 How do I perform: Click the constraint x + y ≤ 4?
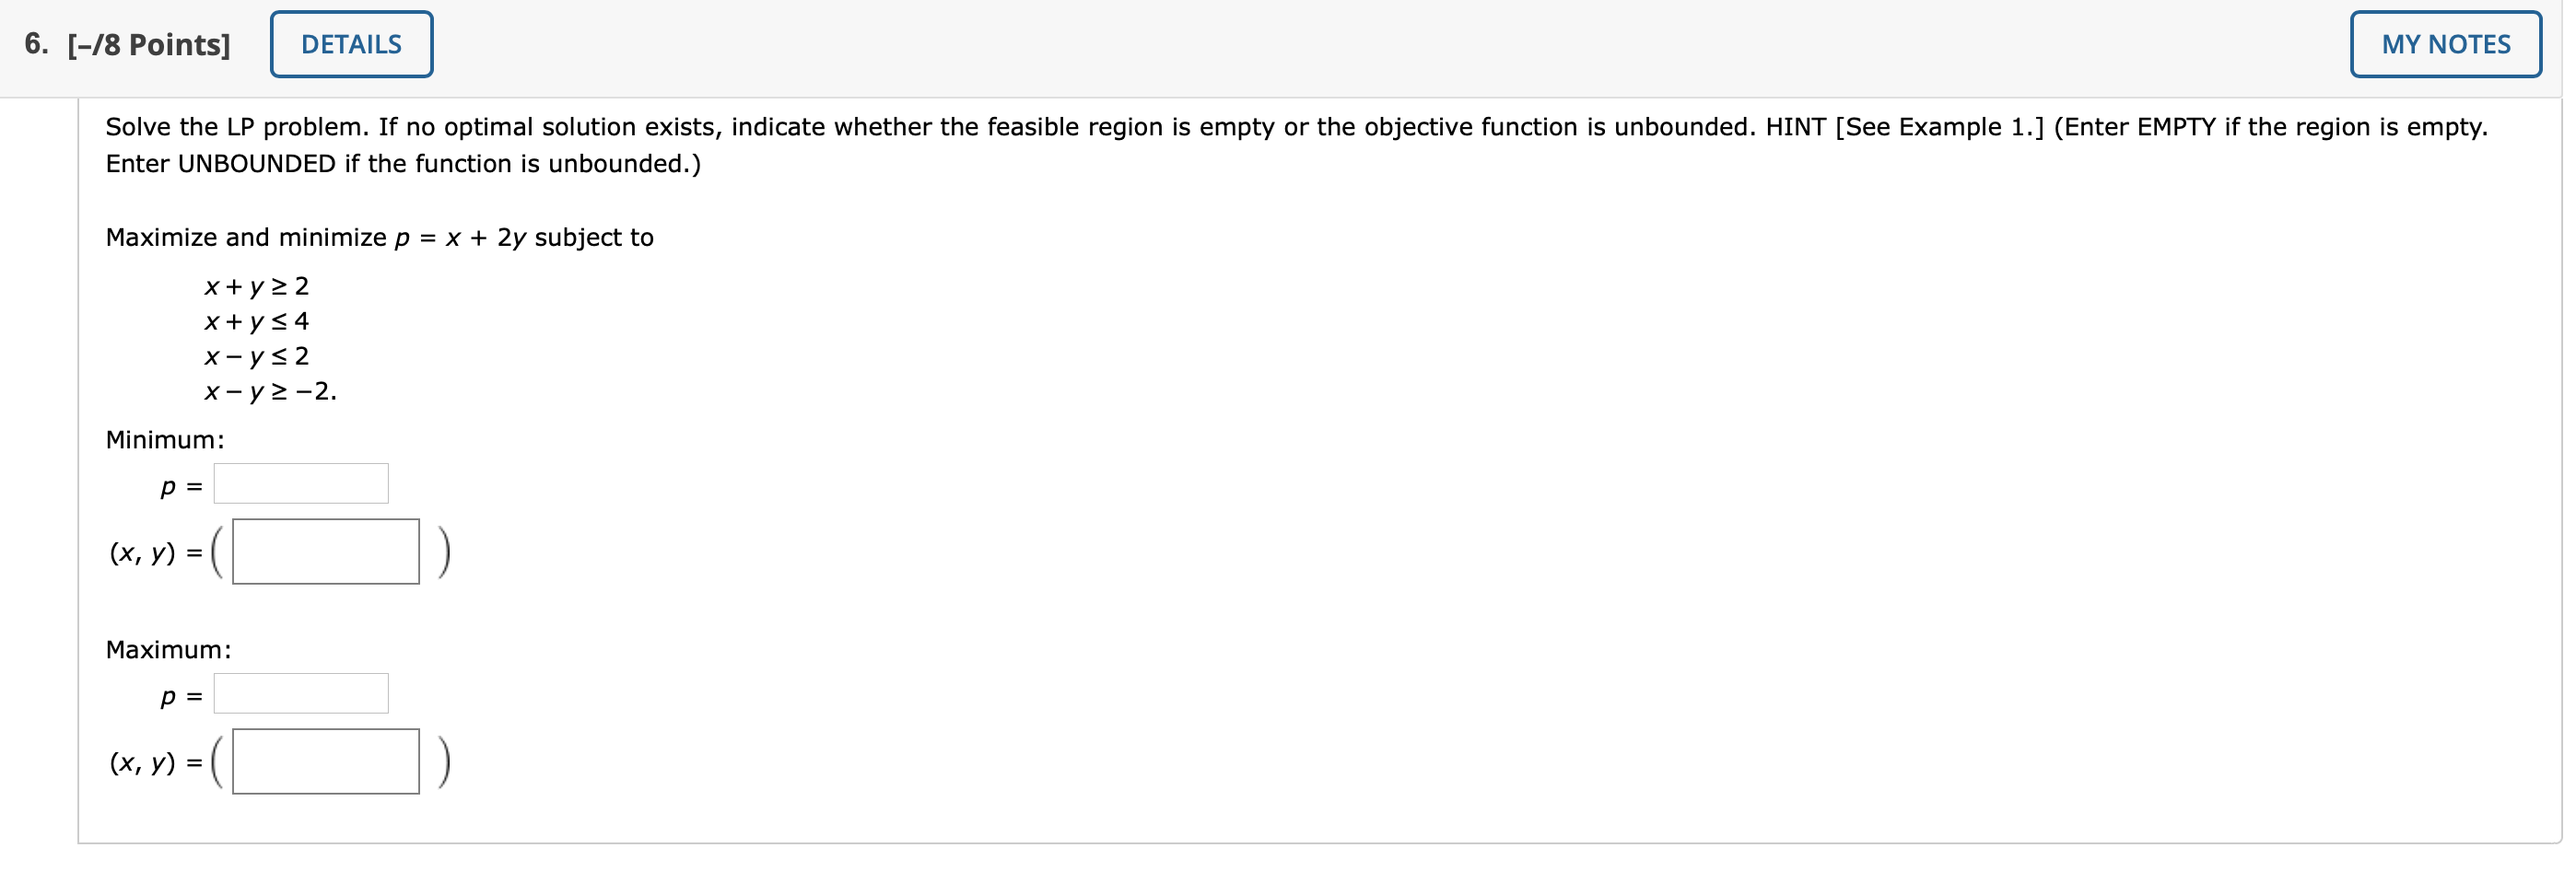pyautogui.click(x=256, y=321)
